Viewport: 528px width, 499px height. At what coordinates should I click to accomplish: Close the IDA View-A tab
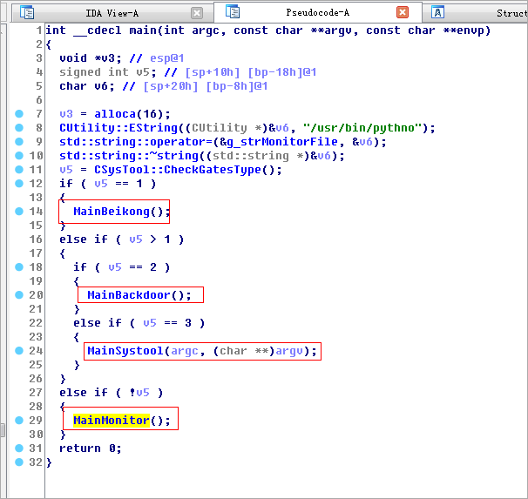click(197, 13)
